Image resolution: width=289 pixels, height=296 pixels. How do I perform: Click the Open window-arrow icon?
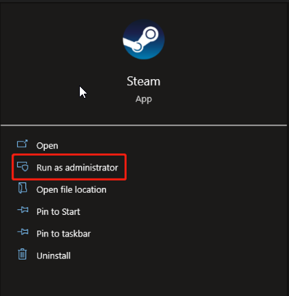click(22, 144)
